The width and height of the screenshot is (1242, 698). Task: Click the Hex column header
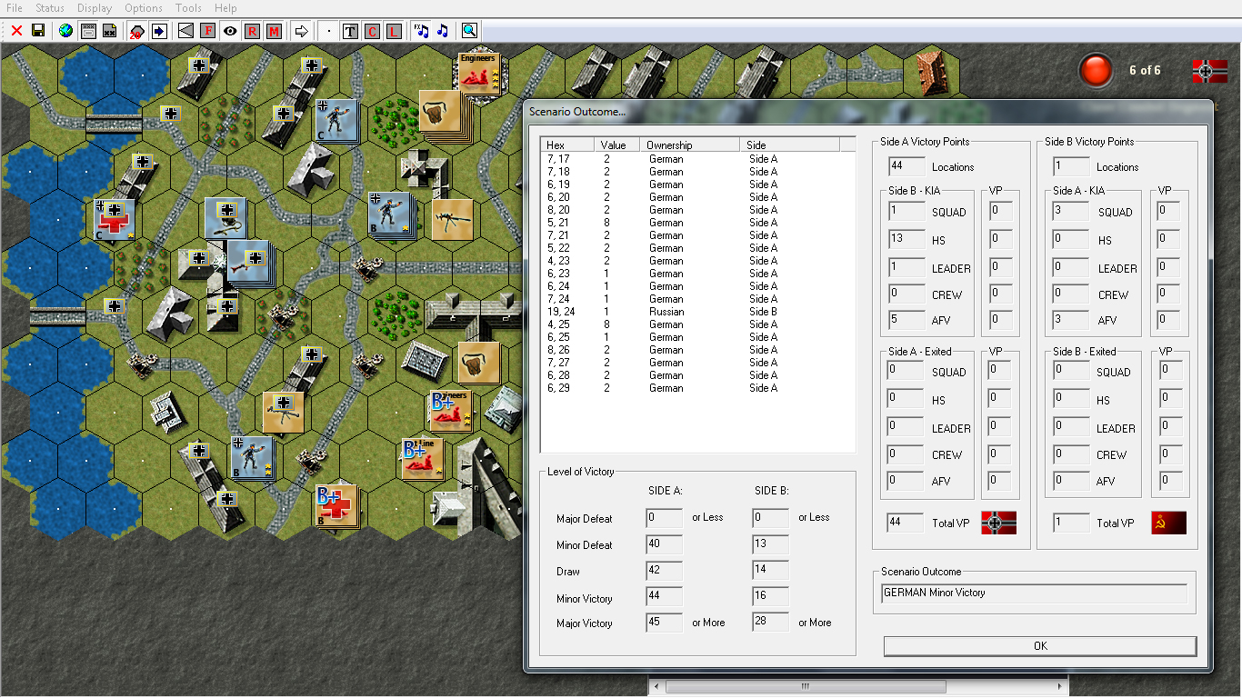568,145
